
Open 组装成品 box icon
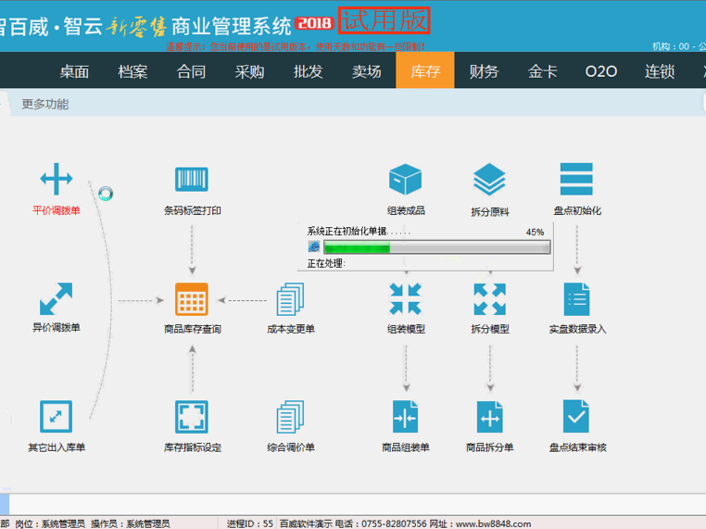click(x=405, y=180)
